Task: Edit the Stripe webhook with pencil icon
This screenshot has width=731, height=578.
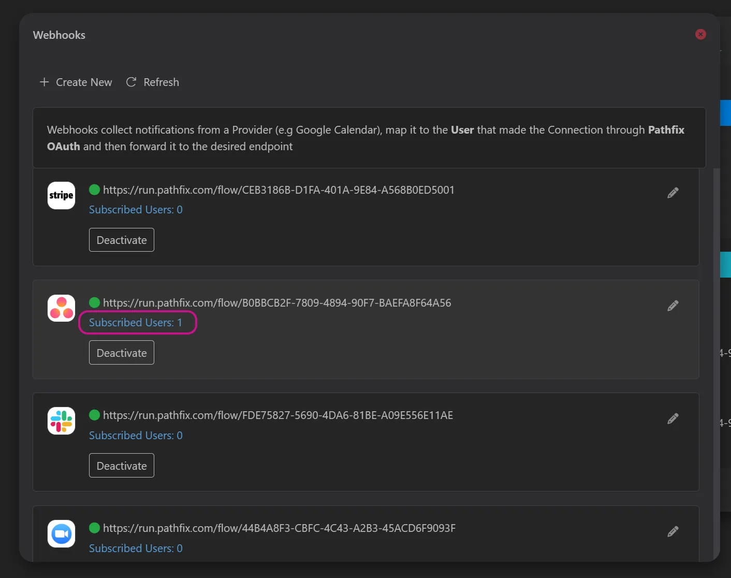Action: point(673,193)
